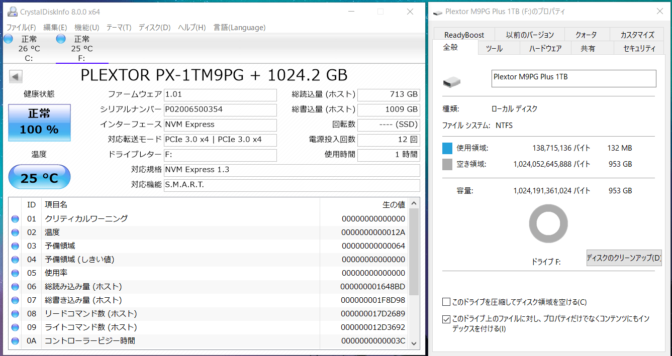Screen dimensions: 672x356
Task: Click status orb for ID 06 総読み込み量
Action: (x=15, y=287)
